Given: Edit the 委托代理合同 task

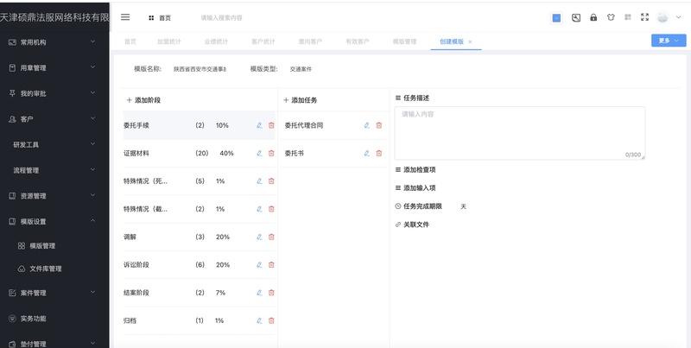Looking at the screenshot, I should (x=366, y=125).
